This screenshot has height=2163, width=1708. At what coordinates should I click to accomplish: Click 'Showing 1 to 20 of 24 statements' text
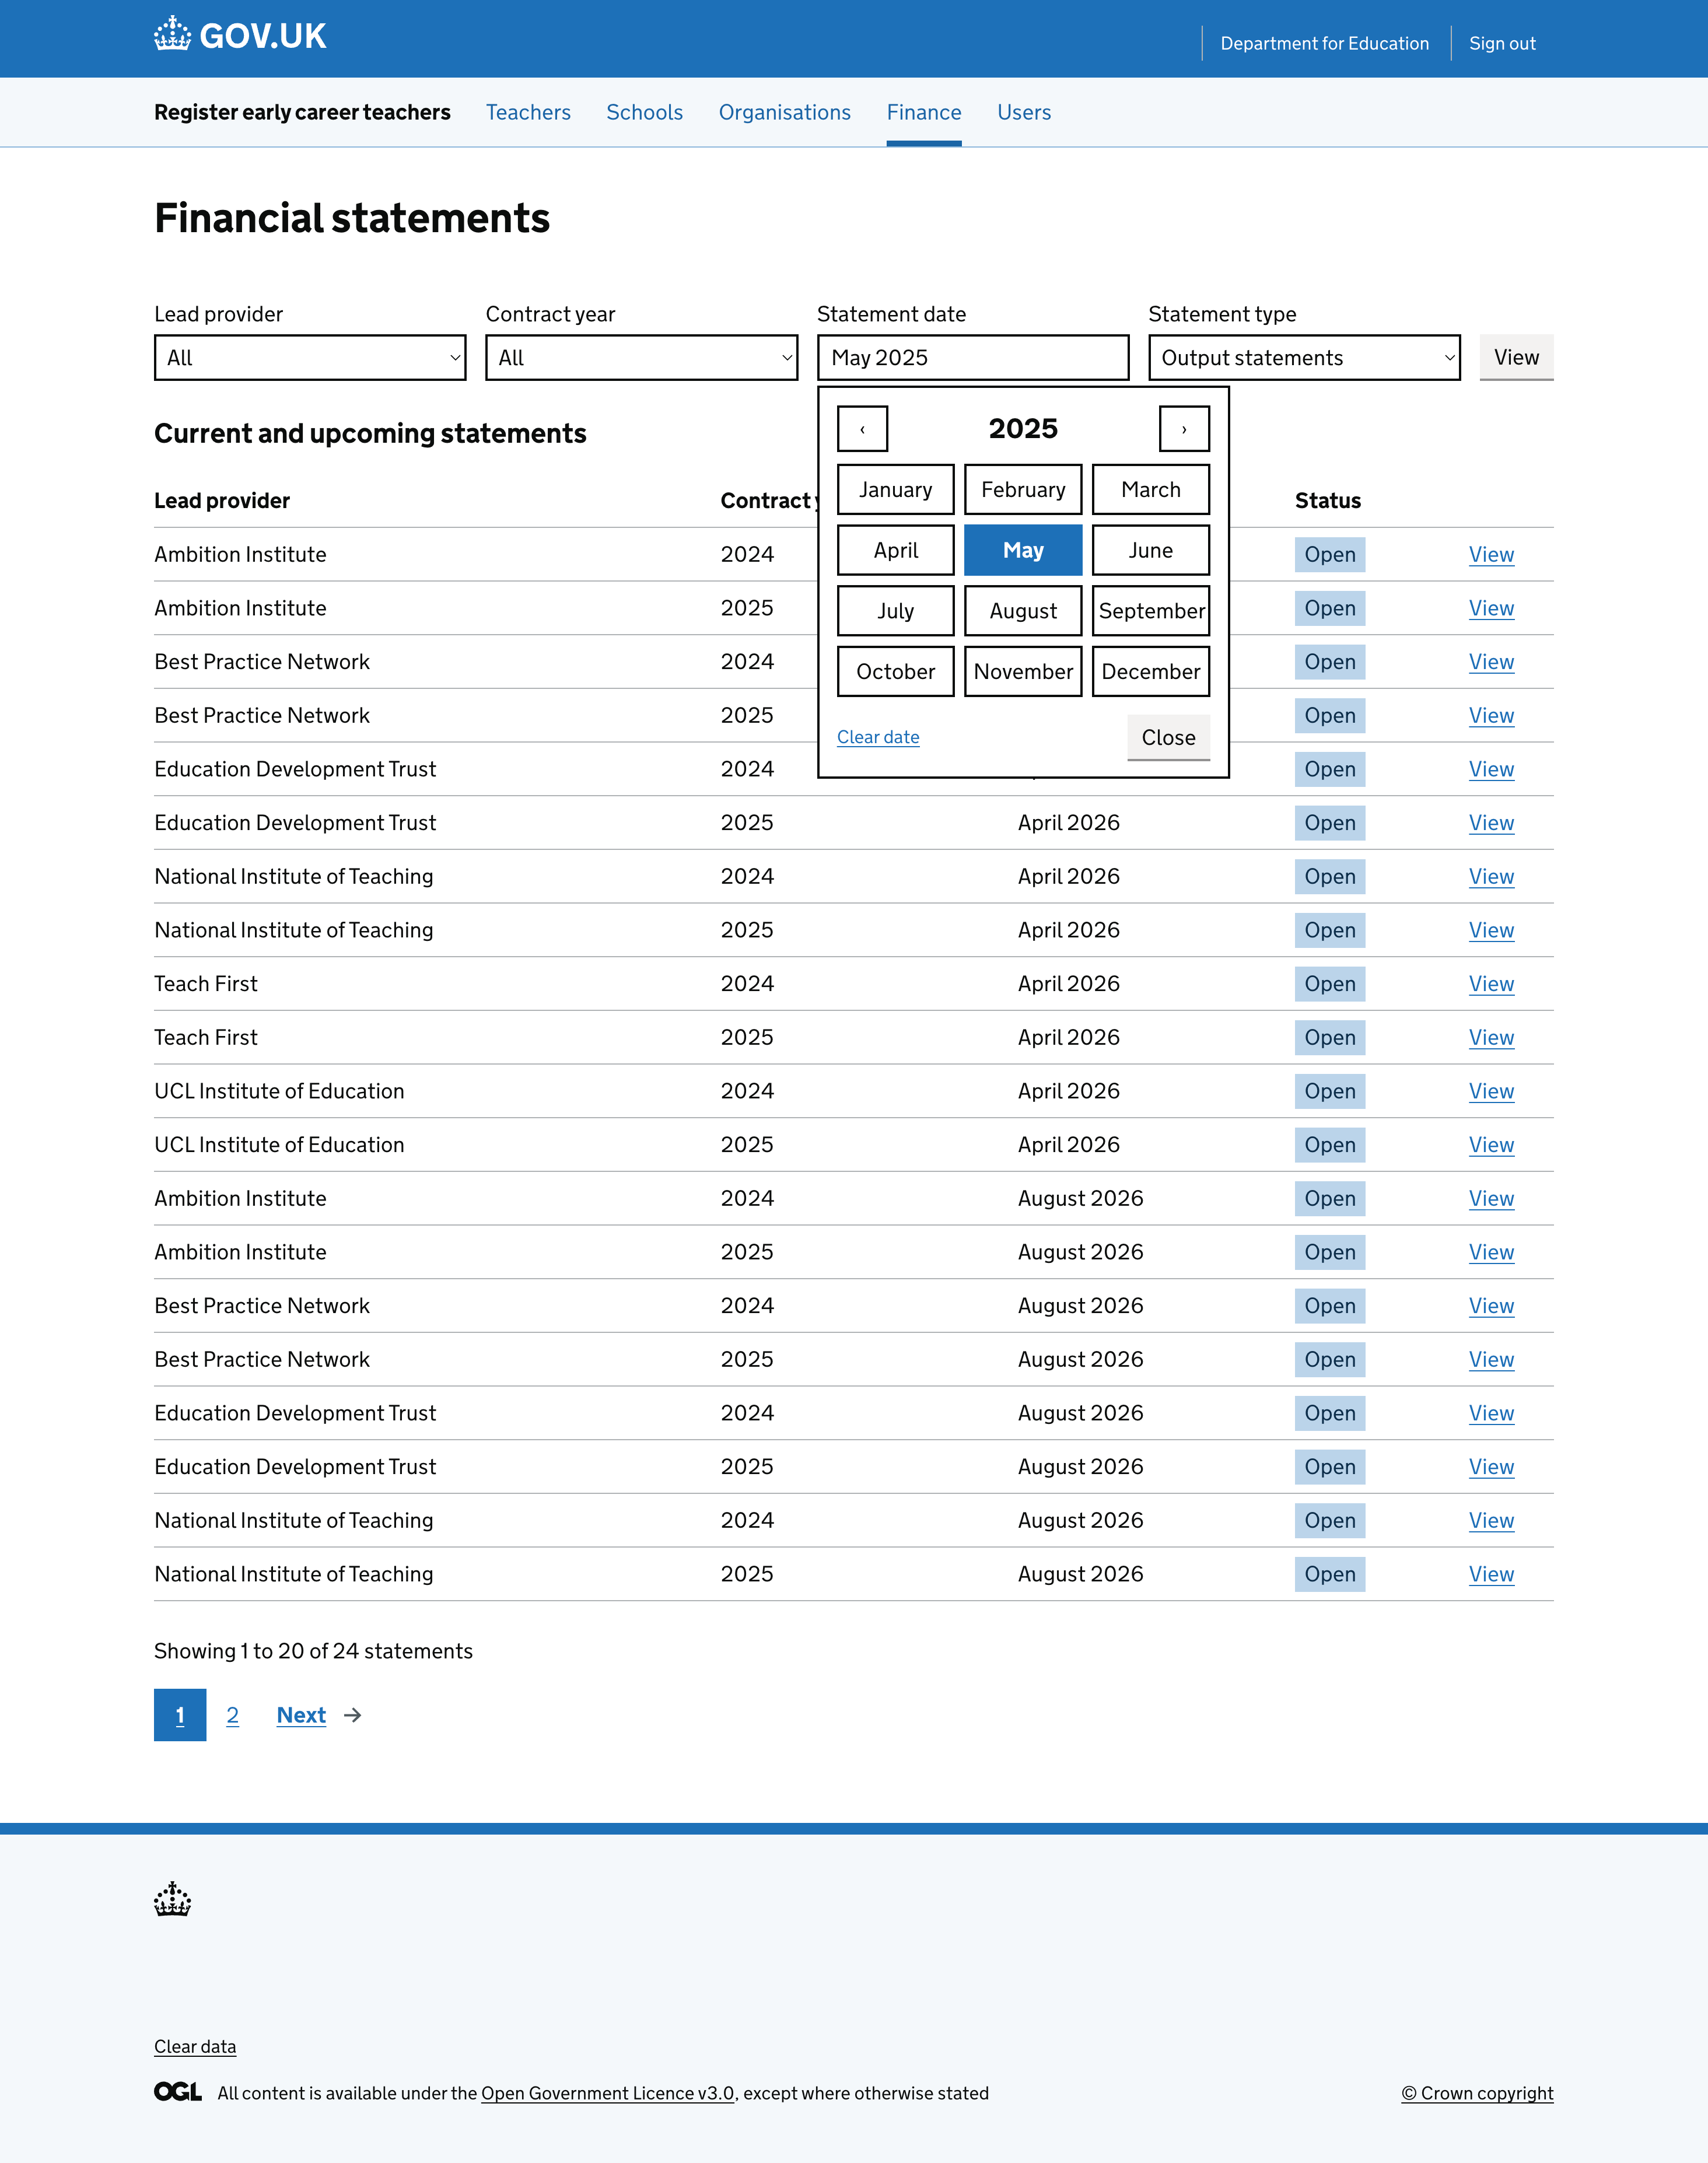[313, 1651]
